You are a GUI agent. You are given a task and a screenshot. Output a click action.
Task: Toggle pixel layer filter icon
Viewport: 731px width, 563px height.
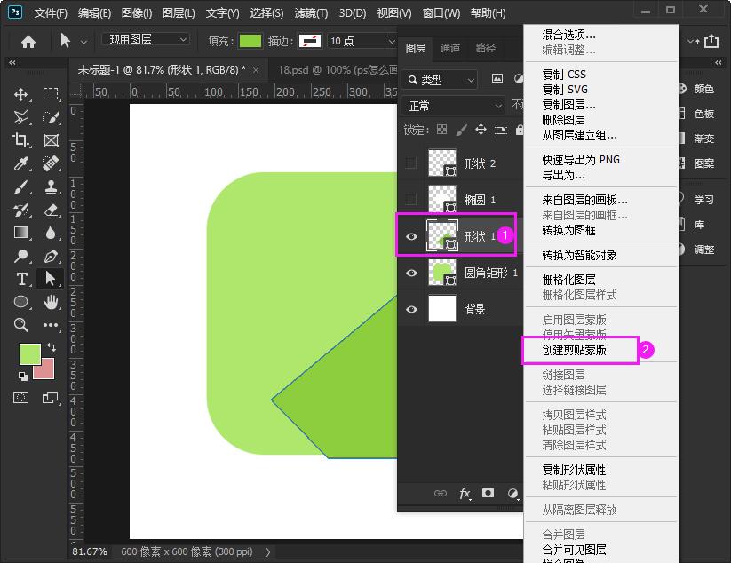click(497, 79)
